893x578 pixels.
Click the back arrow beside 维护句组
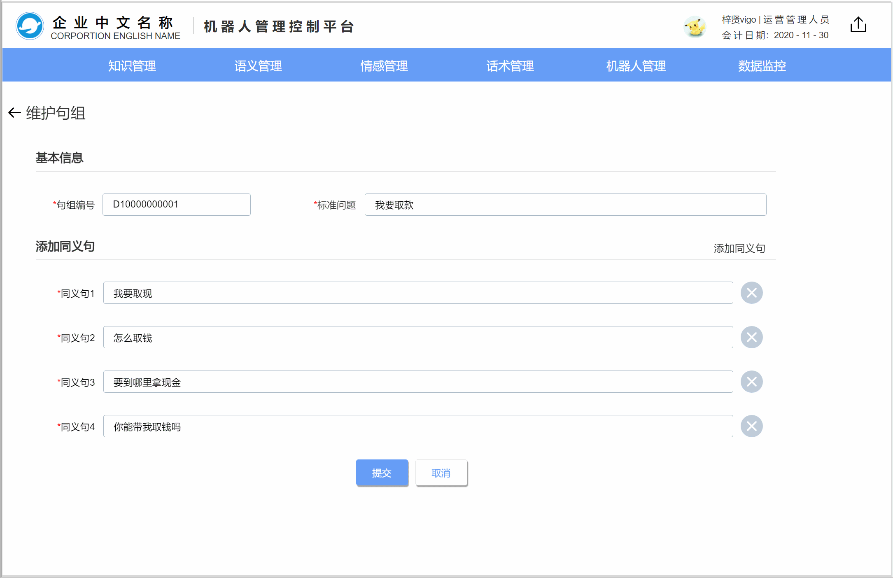point(14,113)
